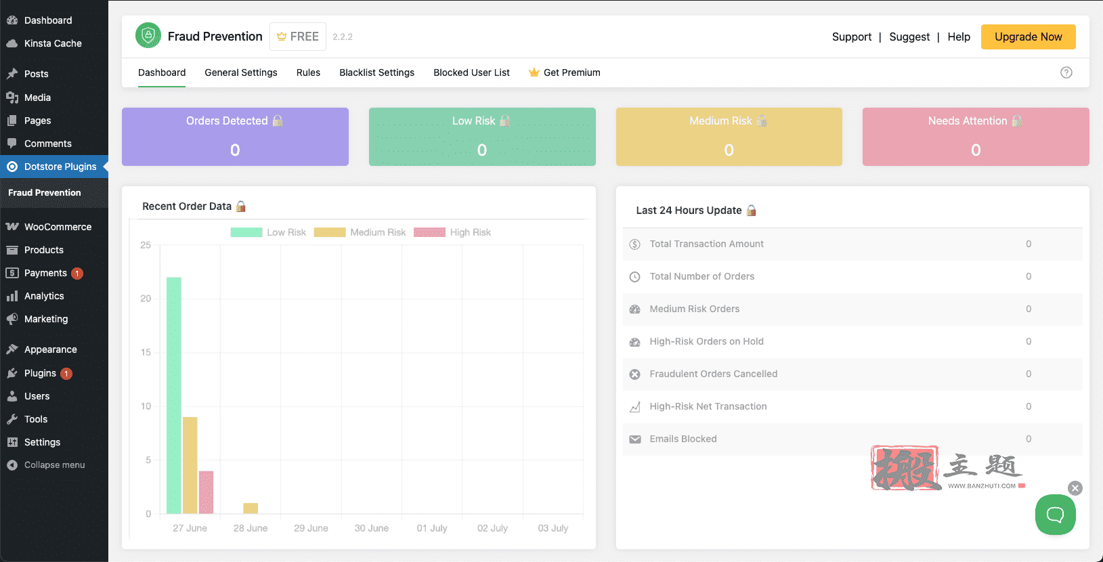Go to the Blocked User List tab
1103x562 pixels.
[471, 72]
